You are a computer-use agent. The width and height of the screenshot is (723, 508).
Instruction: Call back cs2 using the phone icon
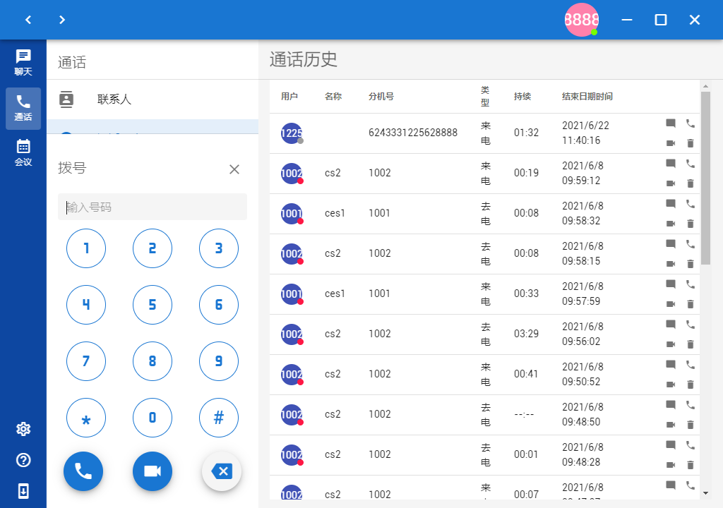[x=690, y=163]
